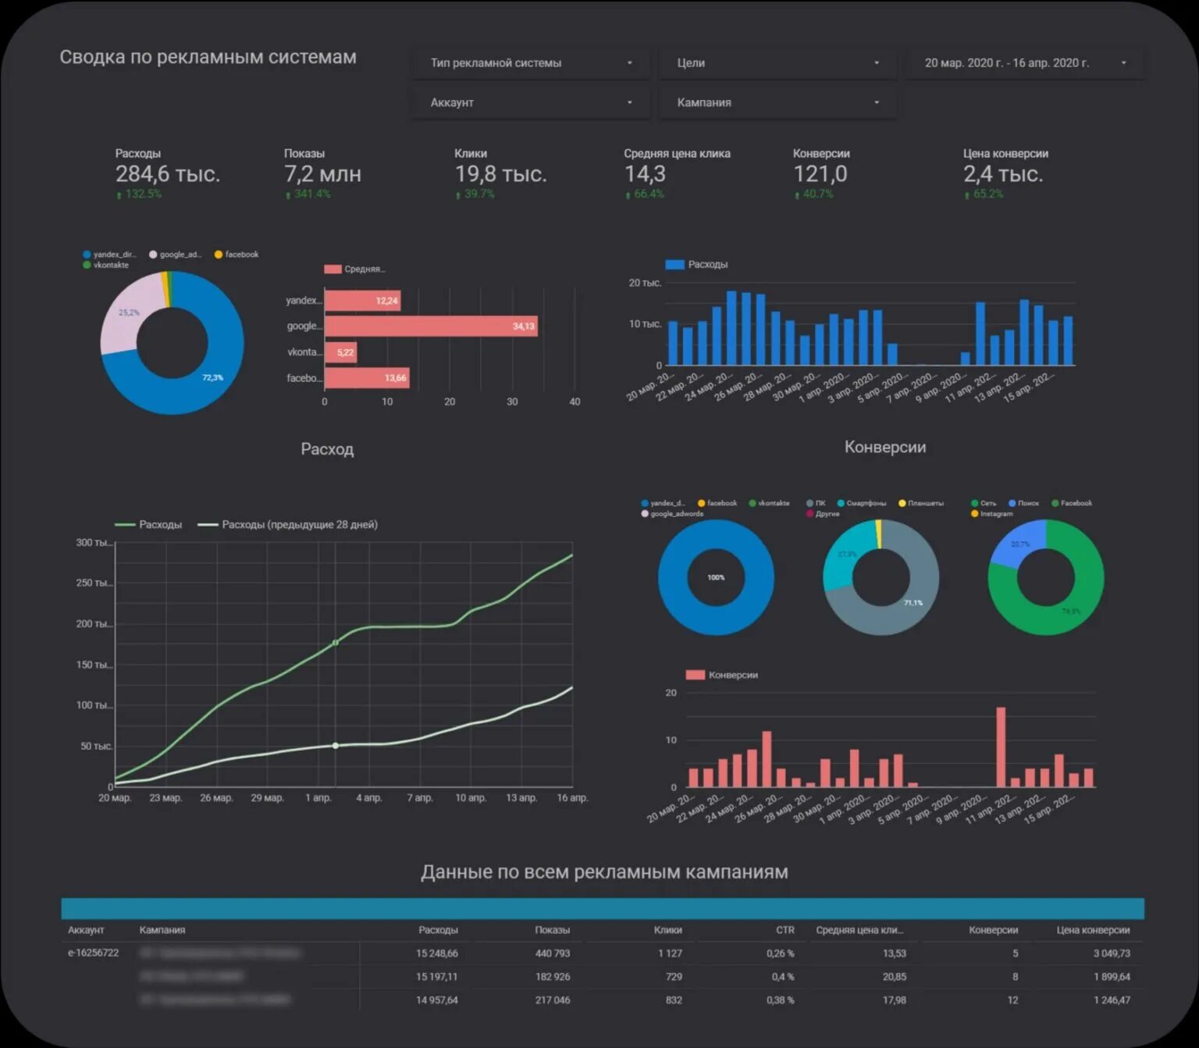
Task: Sort table by CTR column header
Action: click(785, 930)
